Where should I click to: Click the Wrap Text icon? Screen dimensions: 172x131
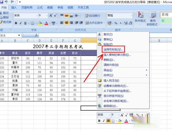(87, 16)
